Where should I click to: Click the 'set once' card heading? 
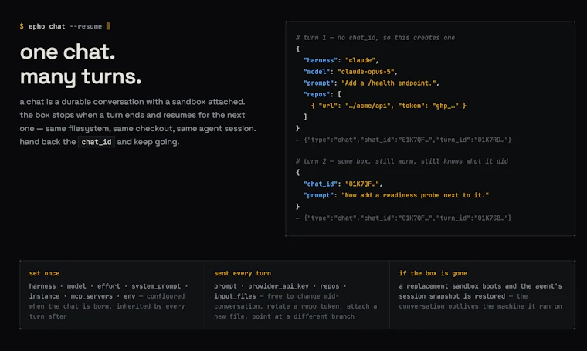point(44,273)
